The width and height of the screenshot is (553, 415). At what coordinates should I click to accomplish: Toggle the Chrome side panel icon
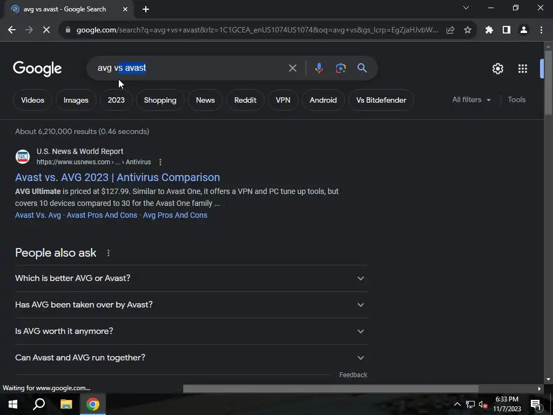(x=507, y=30)
